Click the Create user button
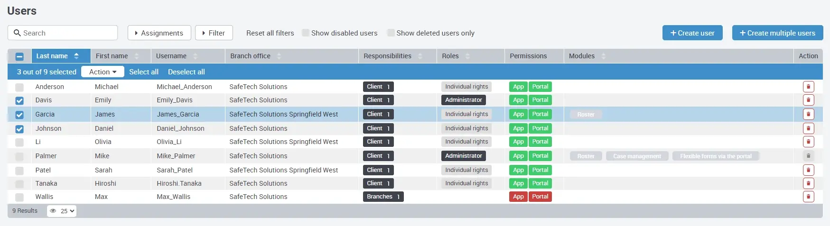 692,33
